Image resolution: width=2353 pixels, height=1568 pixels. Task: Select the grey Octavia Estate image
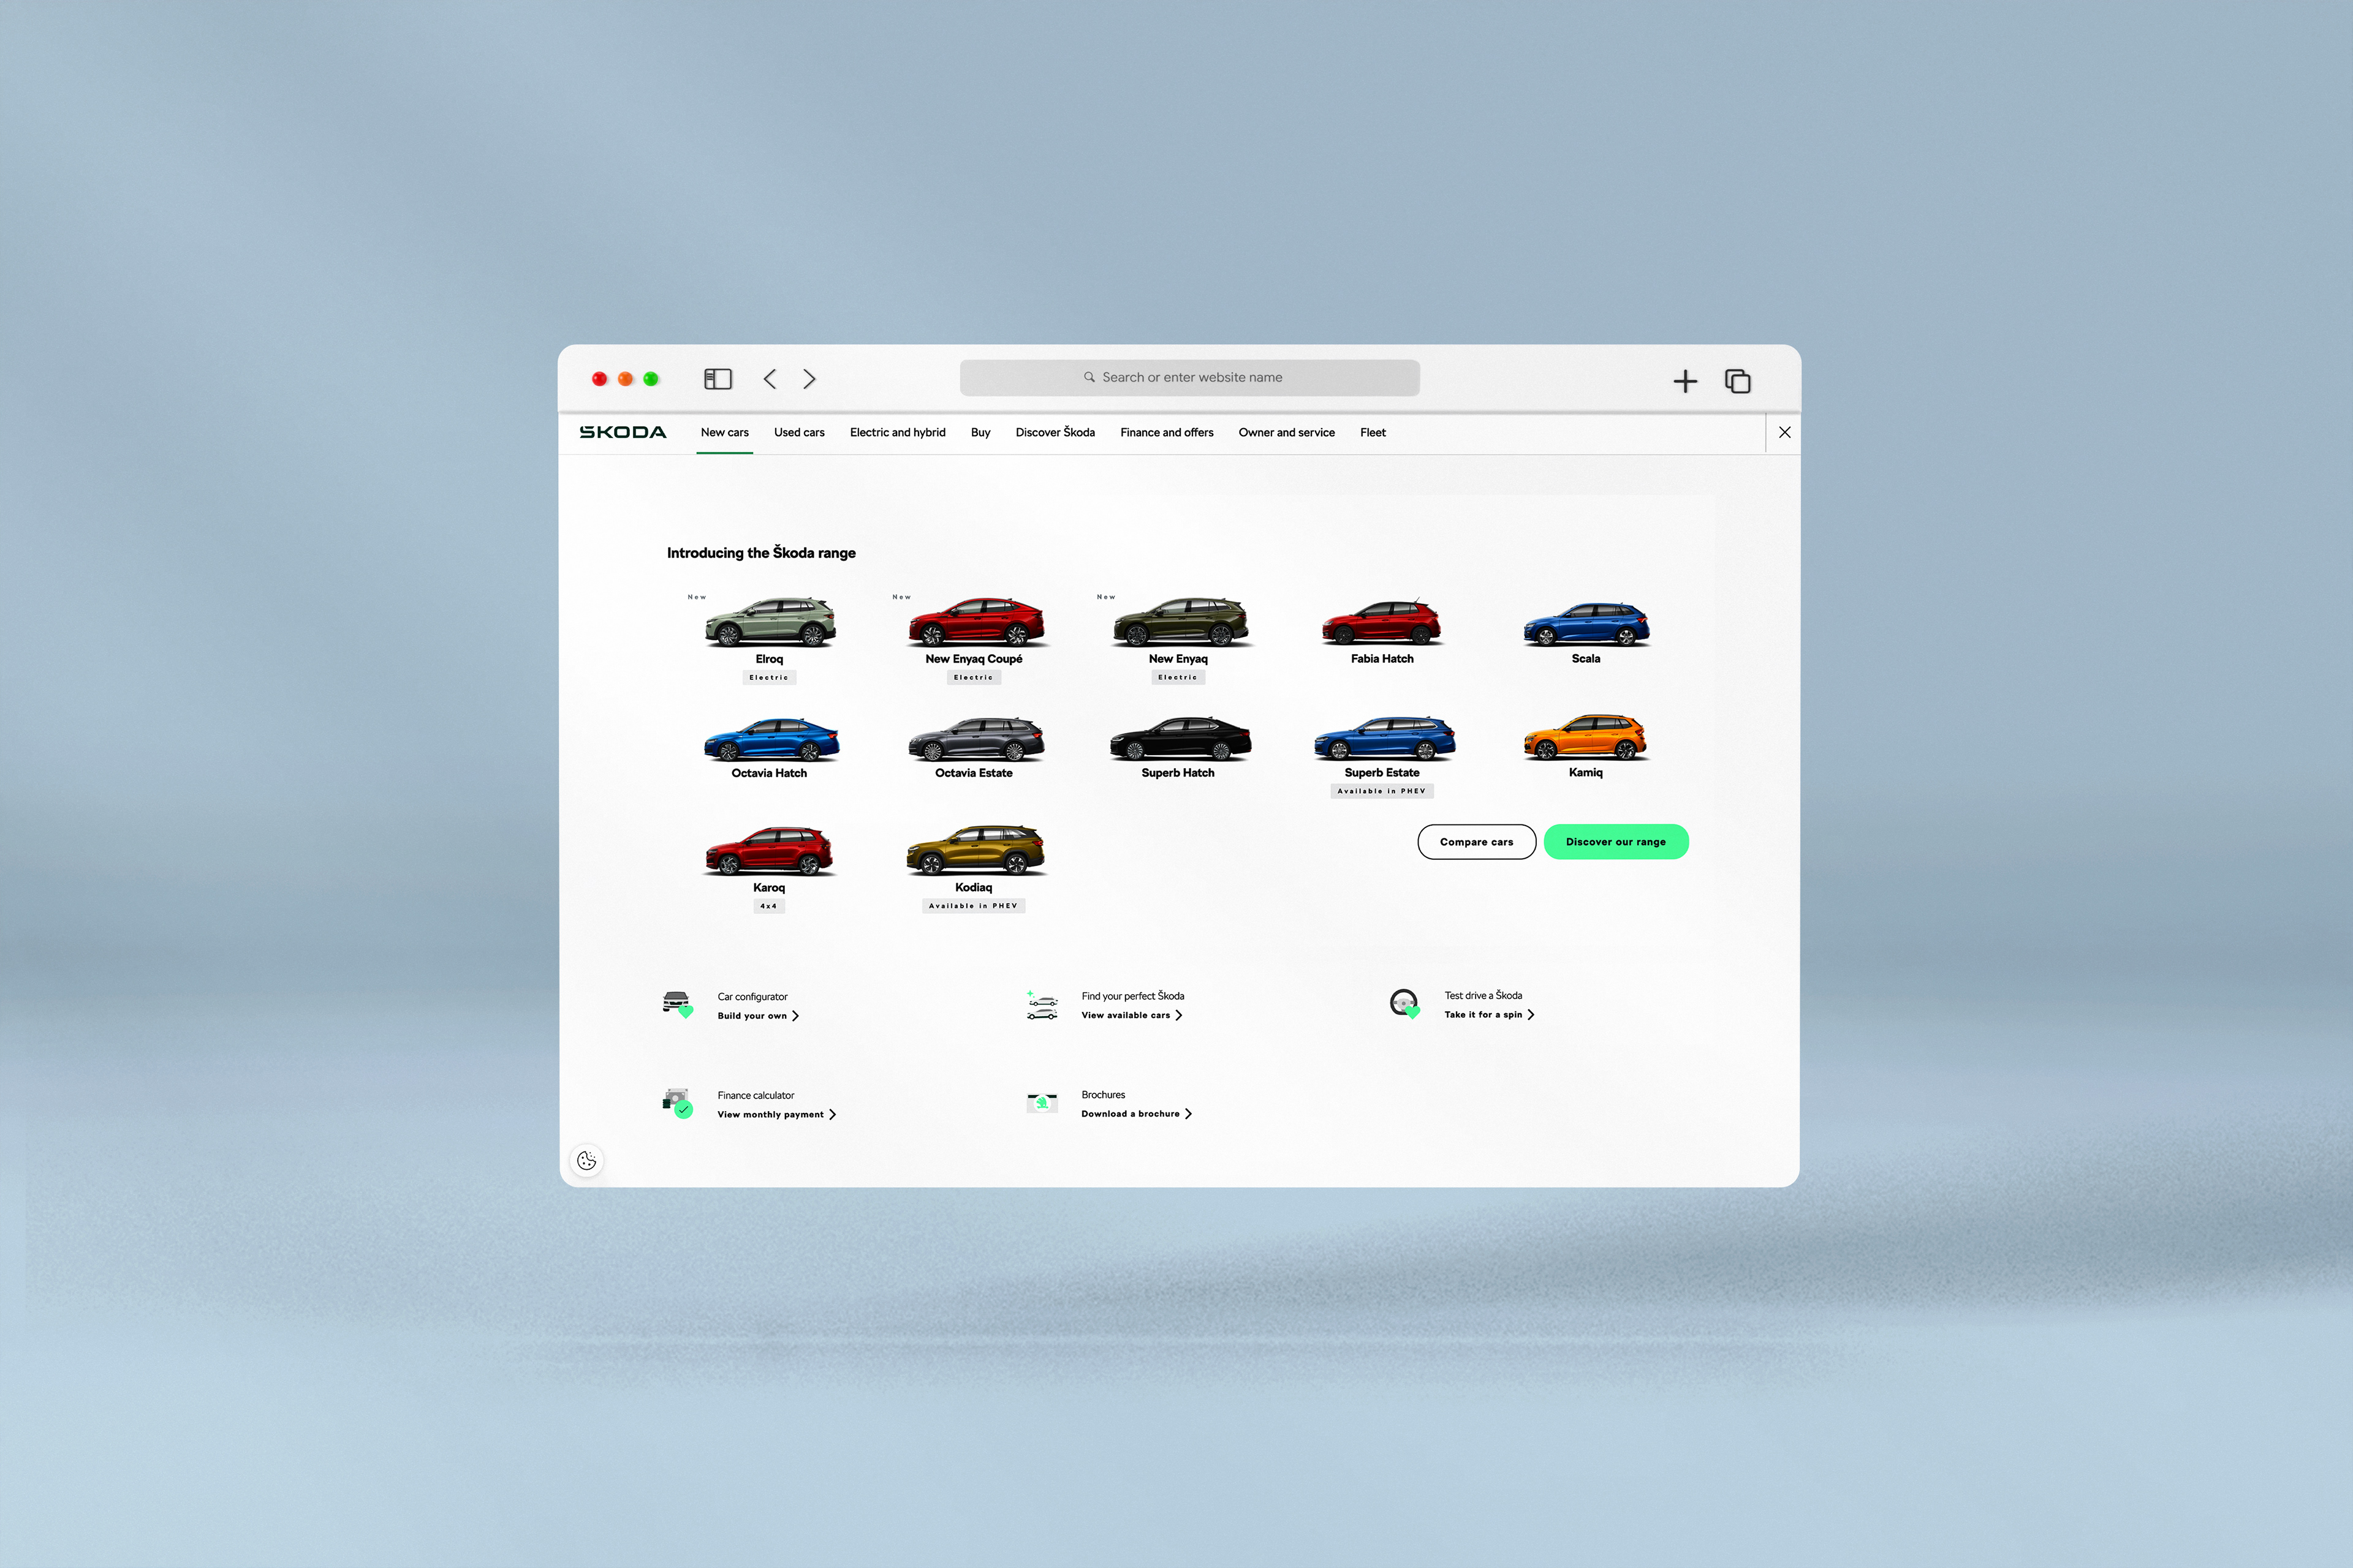coord(976,739)
